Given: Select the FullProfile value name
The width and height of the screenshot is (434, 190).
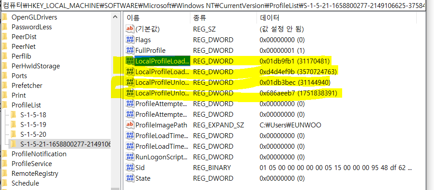Looking at the screenshot, I should coord(150,51).
